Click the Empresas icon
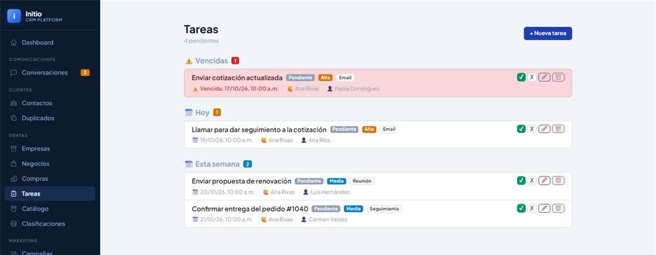 click(14, 148)
